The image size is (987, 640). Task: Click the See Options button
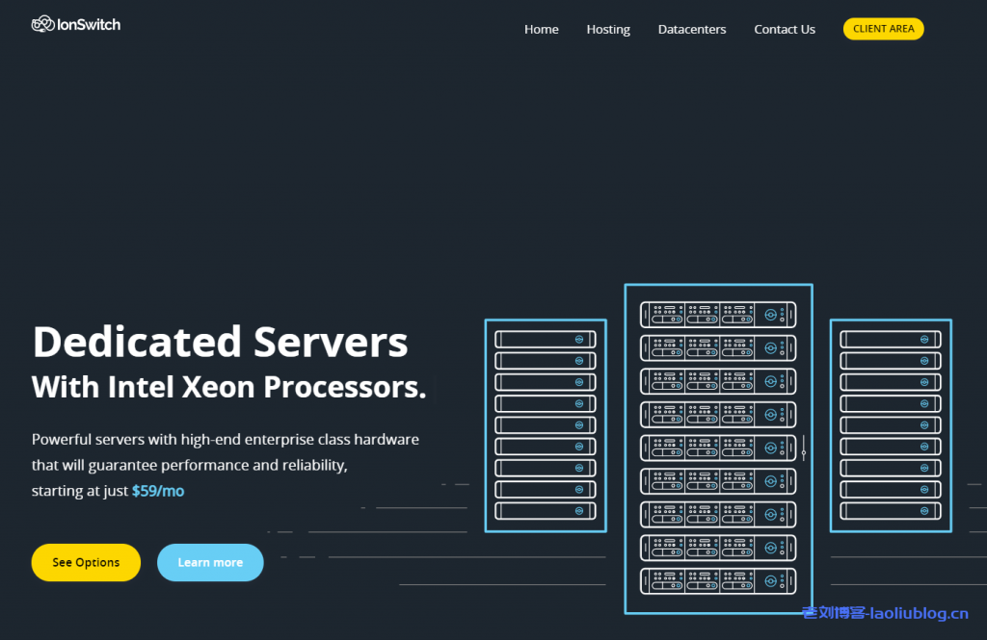pyautogui.click(x=86, y=562)
